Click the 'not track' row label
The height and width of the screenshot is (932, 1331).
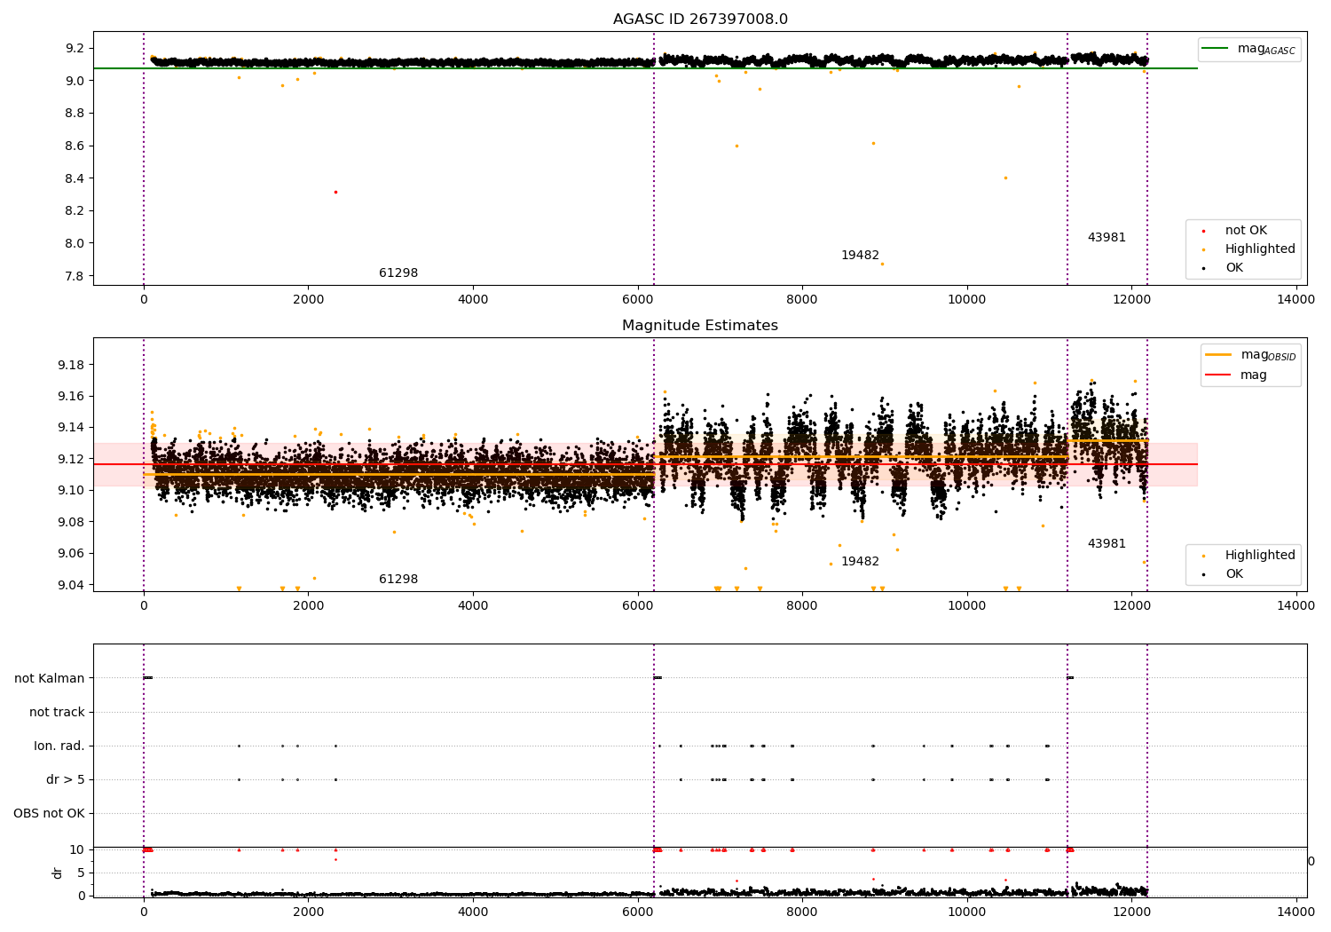coord(57,713)
